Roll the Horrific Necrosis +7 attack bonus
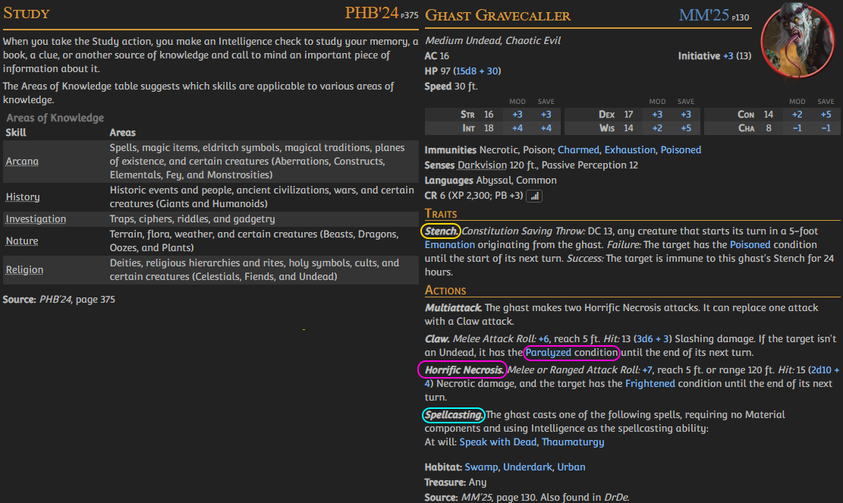 click(646, 369)
